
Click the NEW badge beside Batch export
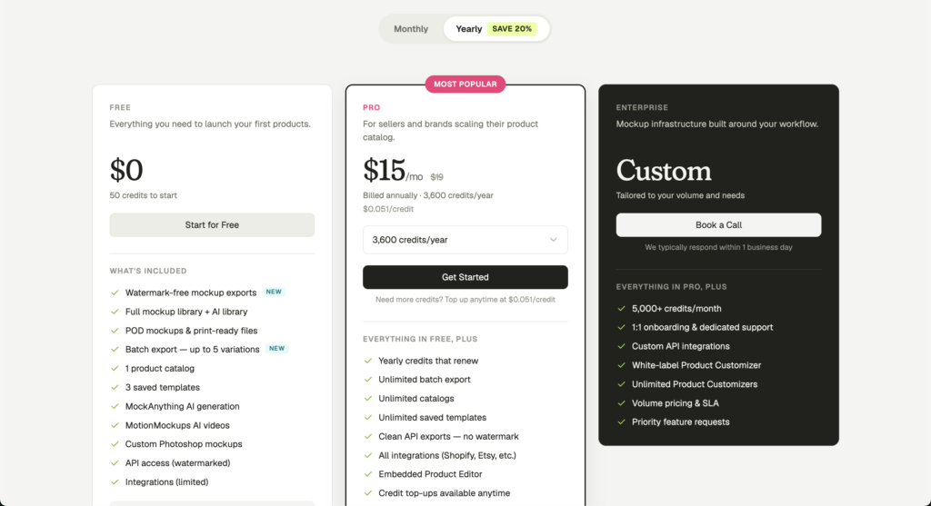click(276, 349)
